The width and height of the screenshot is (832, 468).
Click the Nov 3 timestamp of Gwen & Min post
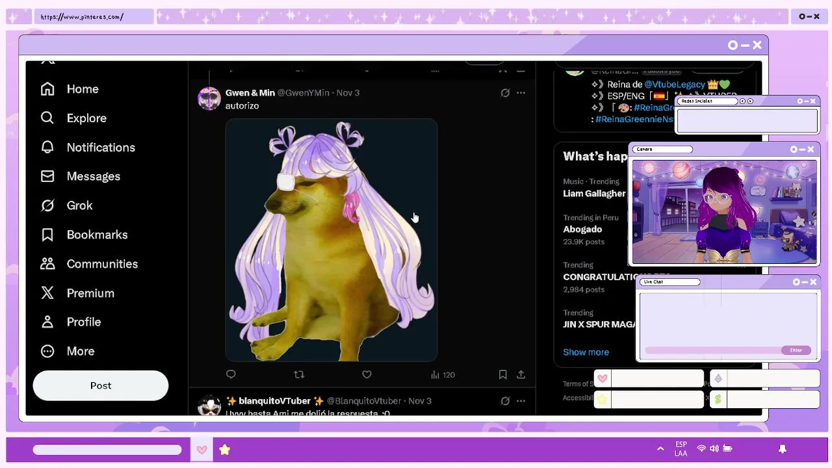tap(348, 93)
